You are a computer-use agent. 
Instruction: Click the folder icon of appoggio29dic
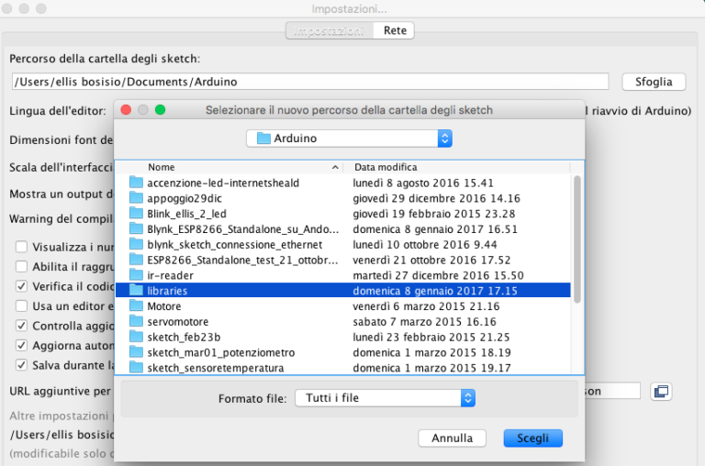136,198
